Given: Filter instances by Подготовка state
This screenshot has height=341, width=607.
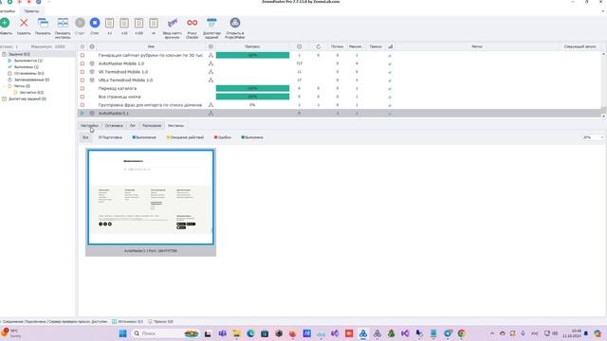Looking at the screenshot, I should (x=110, y=137).
